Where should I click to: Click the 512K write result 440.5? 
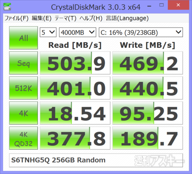(148, 88)
